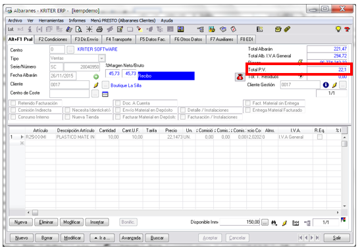The image size is (362, 248).
Task: Click the blue-yellow grid icon in toolbar
Action: coord(180,30)
